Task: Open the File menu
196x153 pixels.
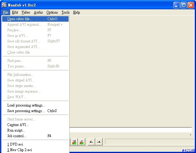Action: [x=6, y=12]
